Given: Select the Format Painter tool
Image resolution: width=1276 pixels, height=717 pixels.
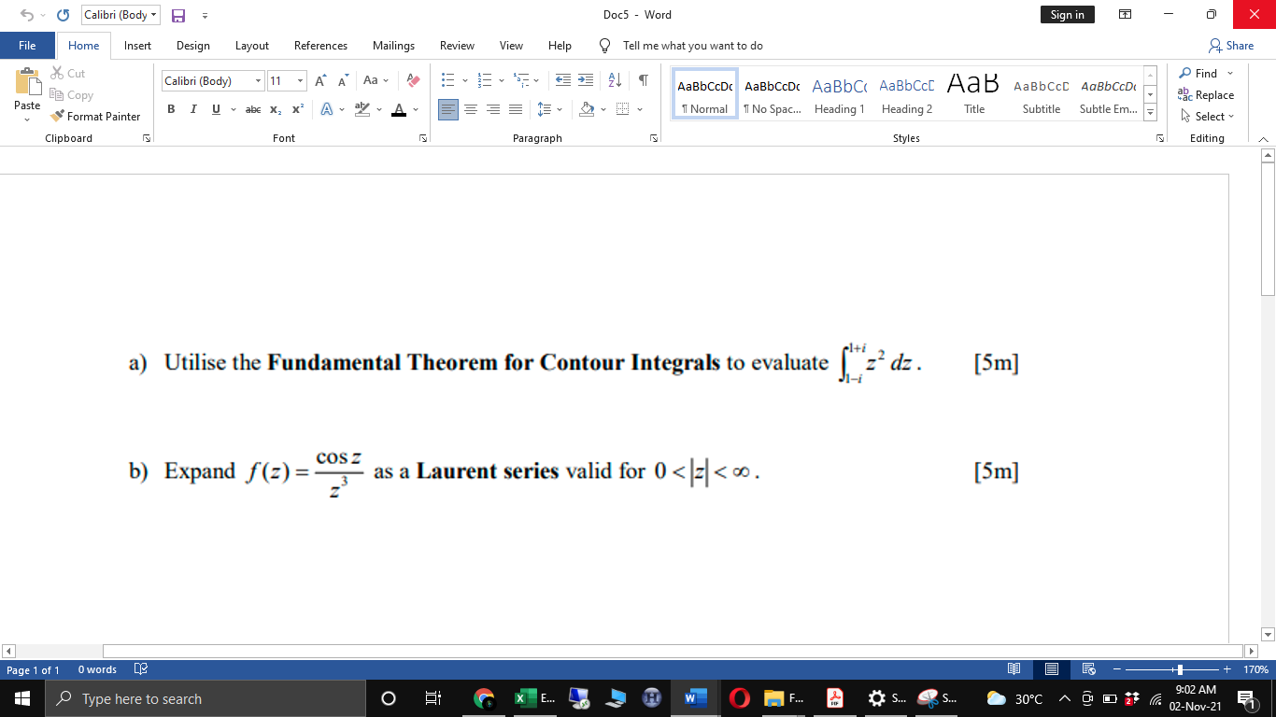Looking at the screenshot, I should [96, 116].
